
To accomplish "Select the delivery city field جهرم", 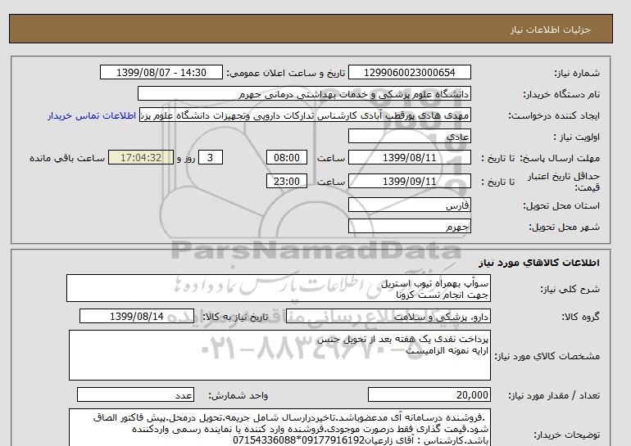I will 409,226.
